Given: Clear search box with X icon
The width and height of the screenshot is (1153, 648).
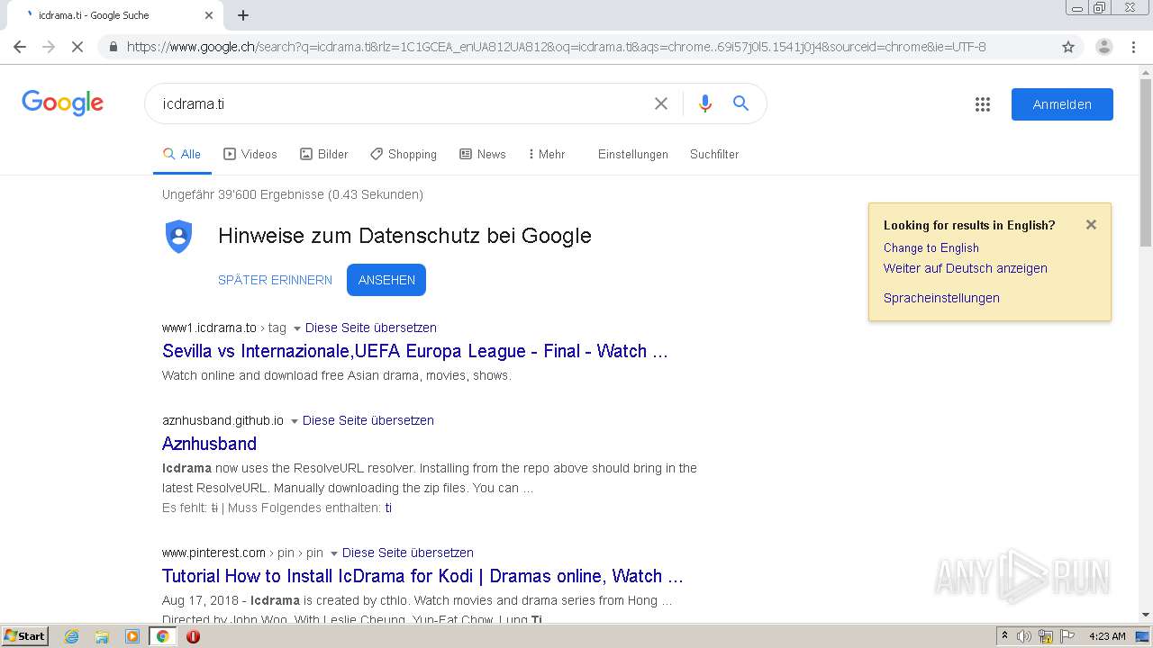Looking at the screenshot, I should 661,103.
